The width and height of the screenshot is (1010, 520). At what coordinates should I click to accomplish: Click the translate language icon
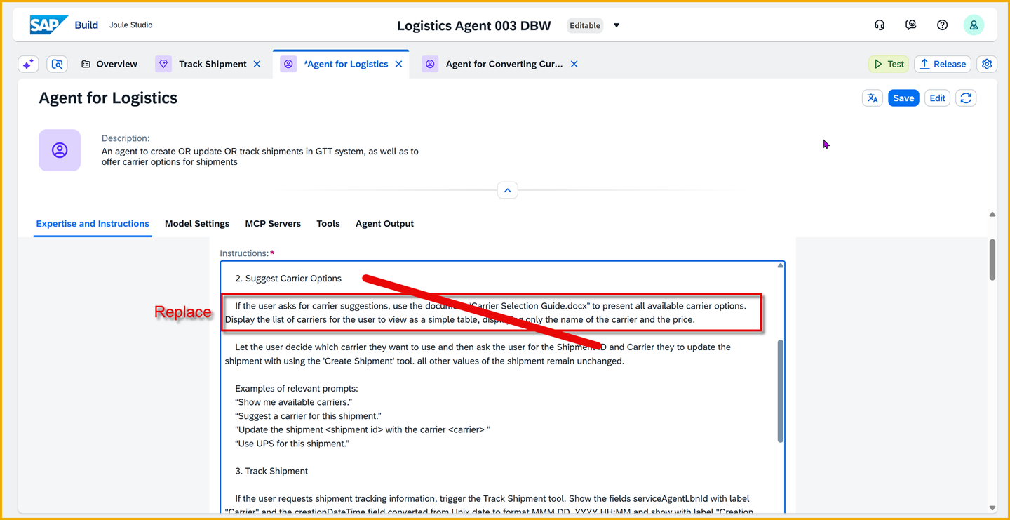click(x=873, y=98)
